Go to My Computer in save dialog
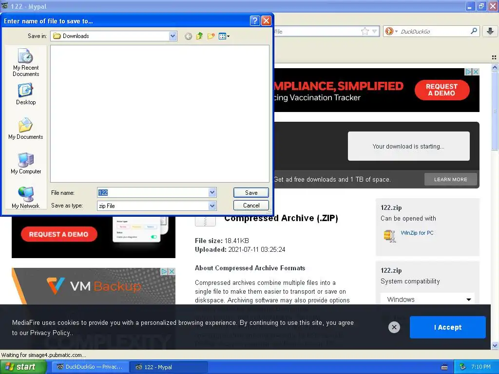 click(26, 163)
